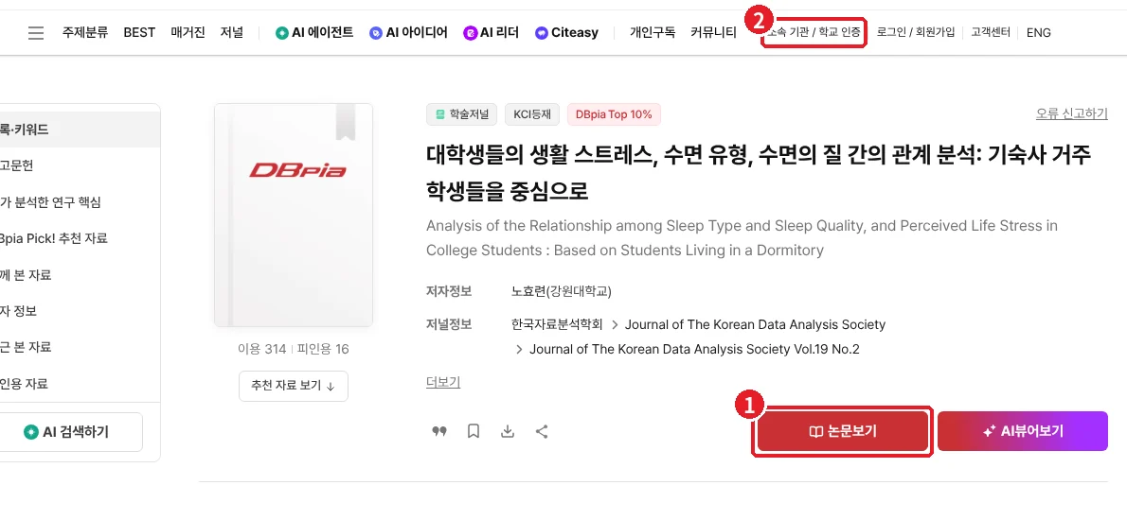Click the quotation cite icon
1127x520 pixels.
point(439,431)
